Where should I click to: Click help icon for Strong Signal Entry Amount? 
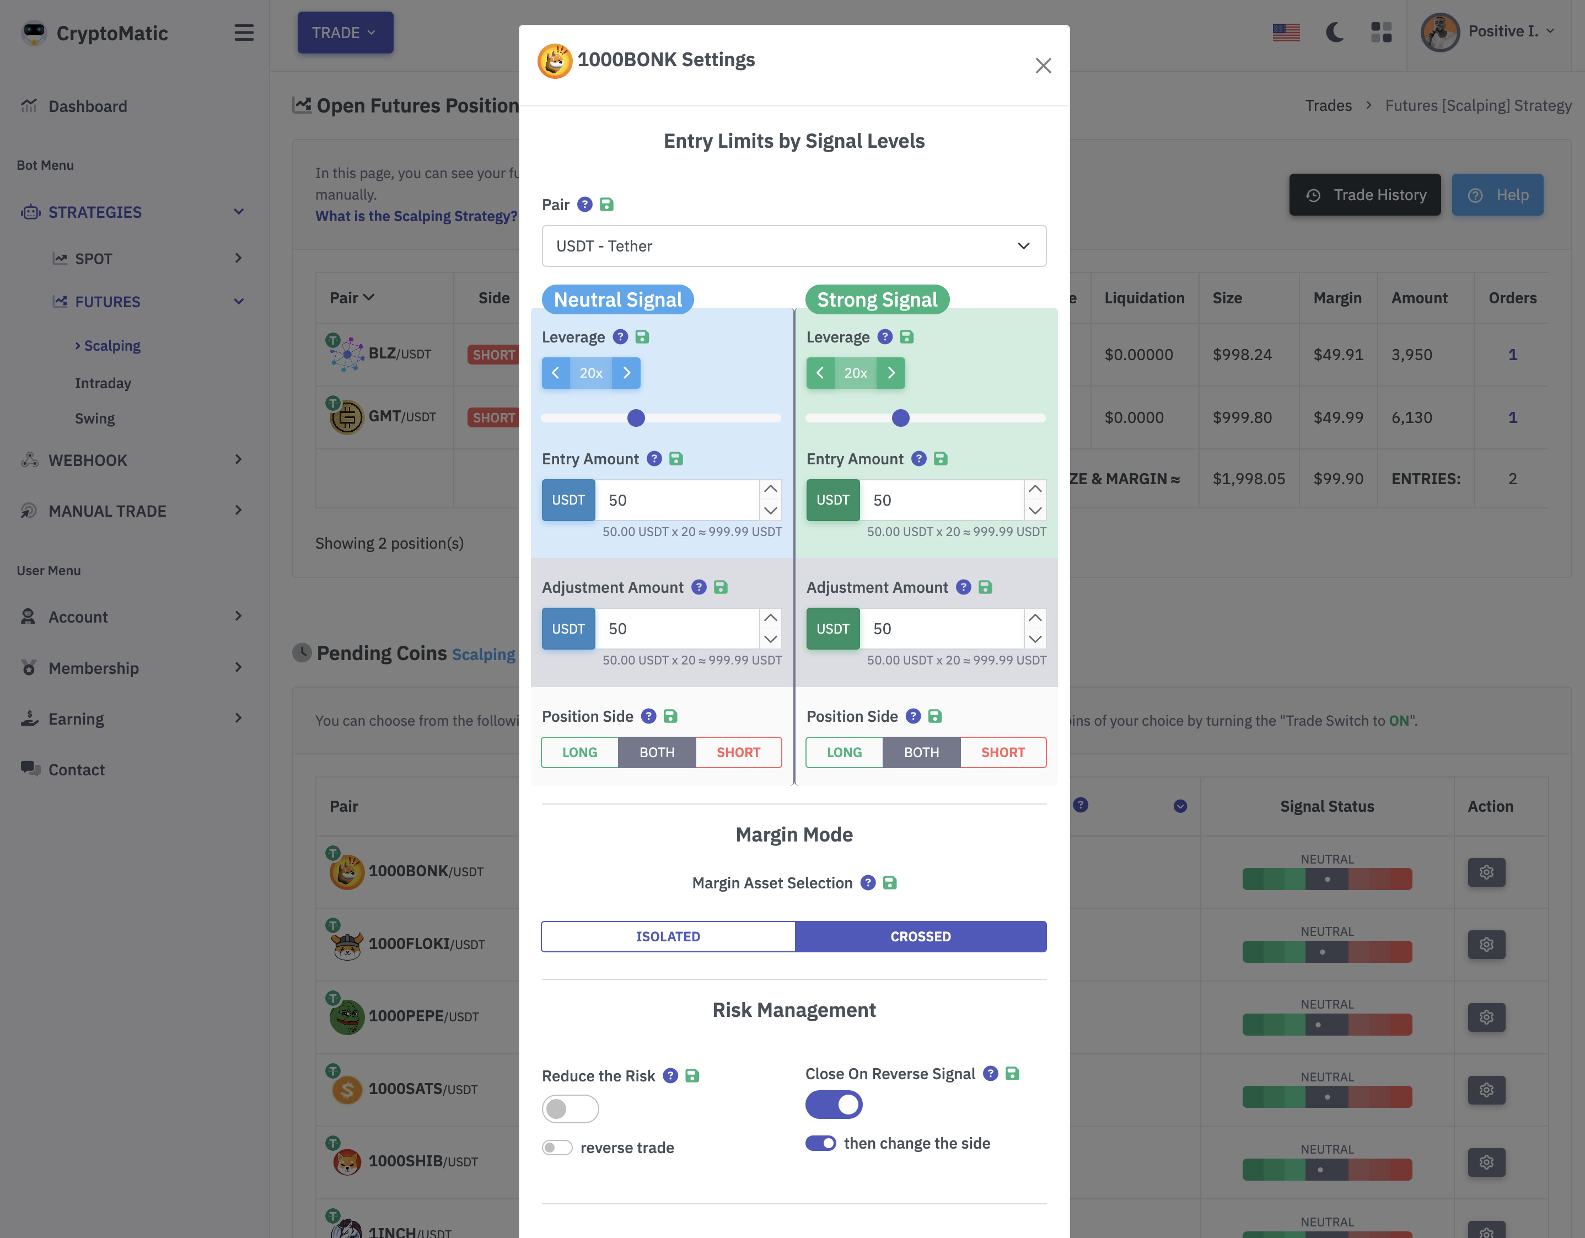tap(919, 459)
